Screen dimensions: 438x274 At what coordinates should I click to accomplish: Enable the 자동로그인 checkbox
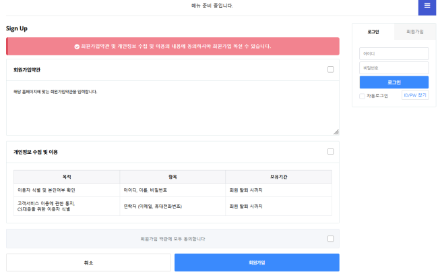(x=362, y=96)
